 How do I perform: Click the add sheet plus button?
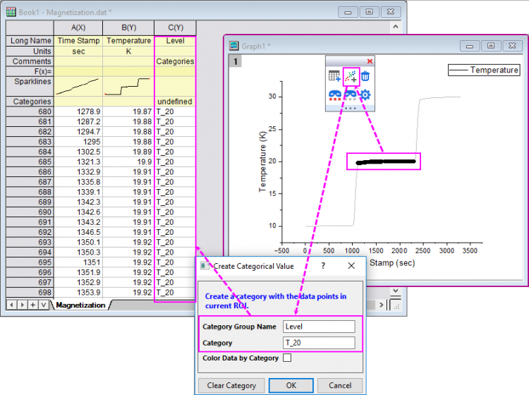[x=32, y=305]
